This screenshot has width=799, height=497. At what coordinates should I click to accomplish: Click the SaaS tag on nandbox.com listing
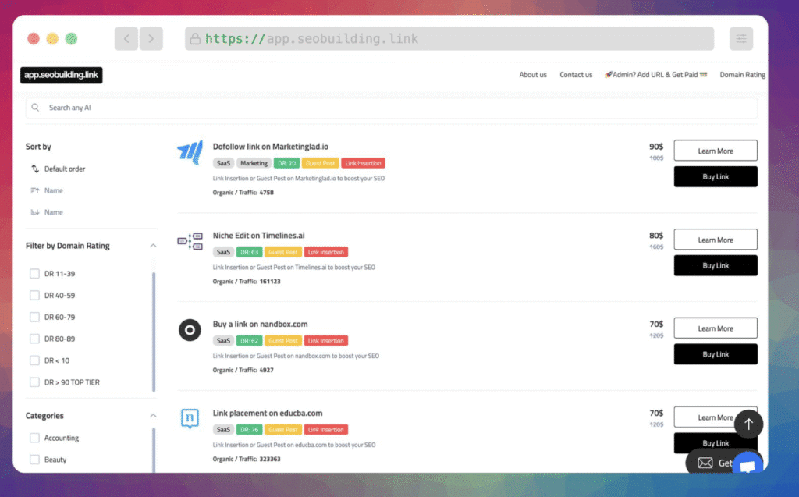pyautogui.click(x=223, y=340)
